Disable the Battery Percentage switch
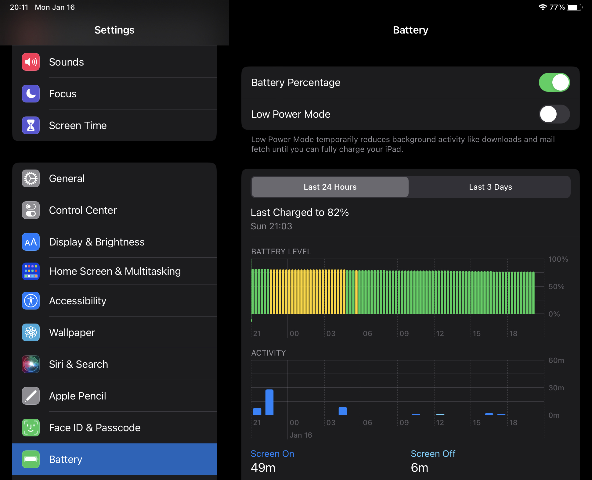This screenshot has height=480, width=592. point(554,82)
